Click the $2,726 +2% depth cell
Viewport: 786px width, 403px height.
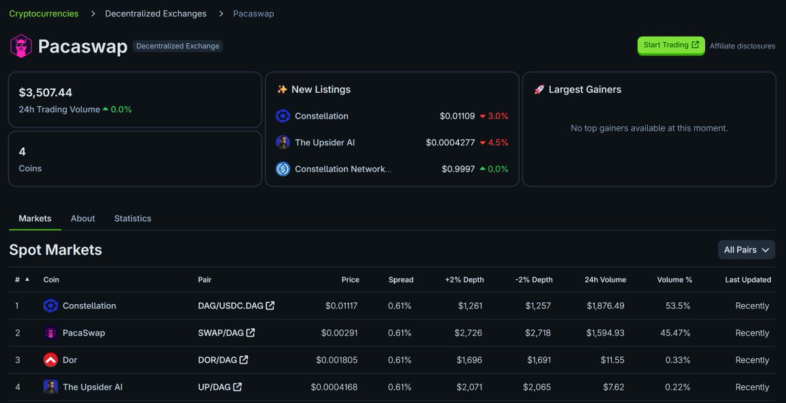(468, 333)
